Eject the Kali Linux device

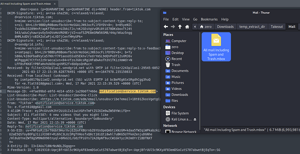(194, 119)
